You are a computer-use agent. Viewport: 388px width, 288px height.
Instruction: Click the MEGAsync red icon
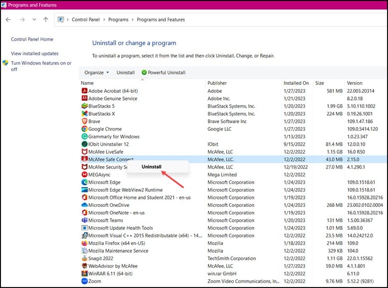pyautogui.click(x=85, y=175)
